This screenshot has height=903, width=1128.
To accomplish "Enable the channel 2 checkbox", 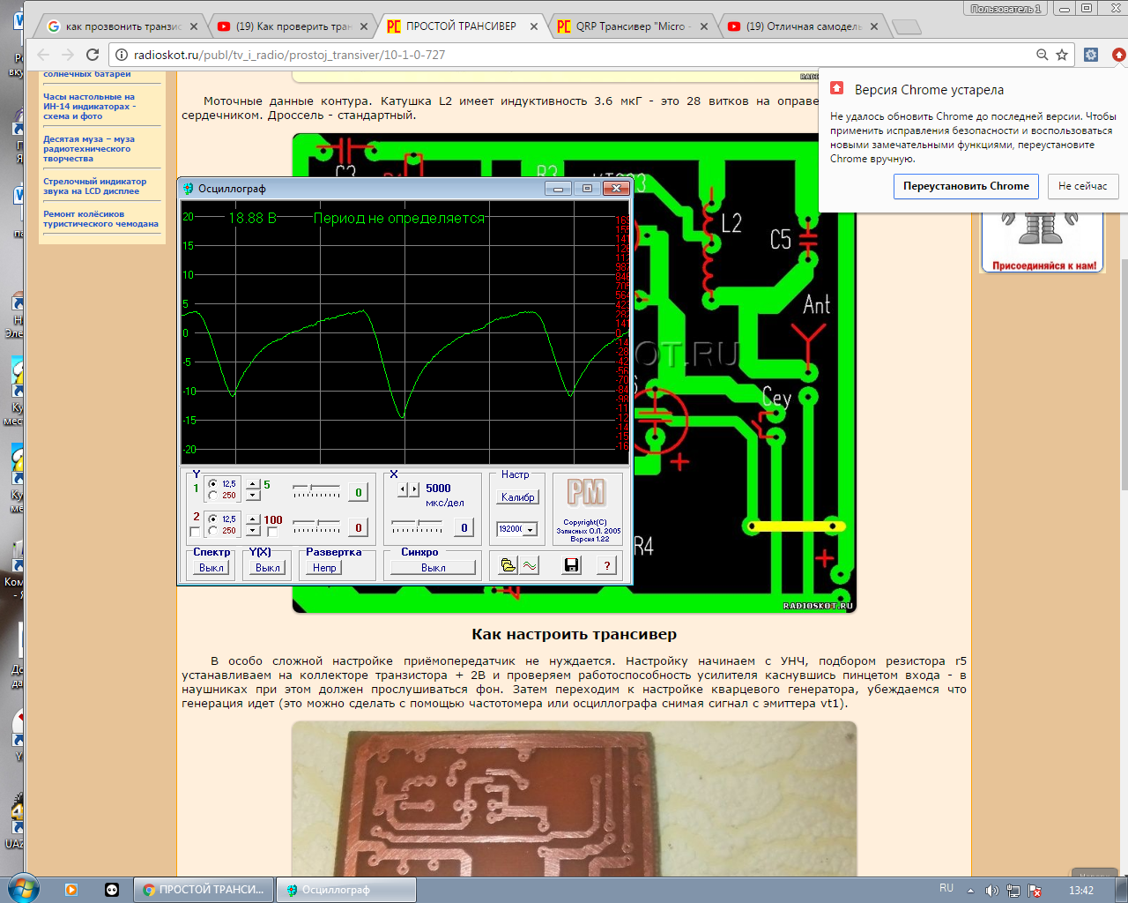I will click(x=196, y=532).
